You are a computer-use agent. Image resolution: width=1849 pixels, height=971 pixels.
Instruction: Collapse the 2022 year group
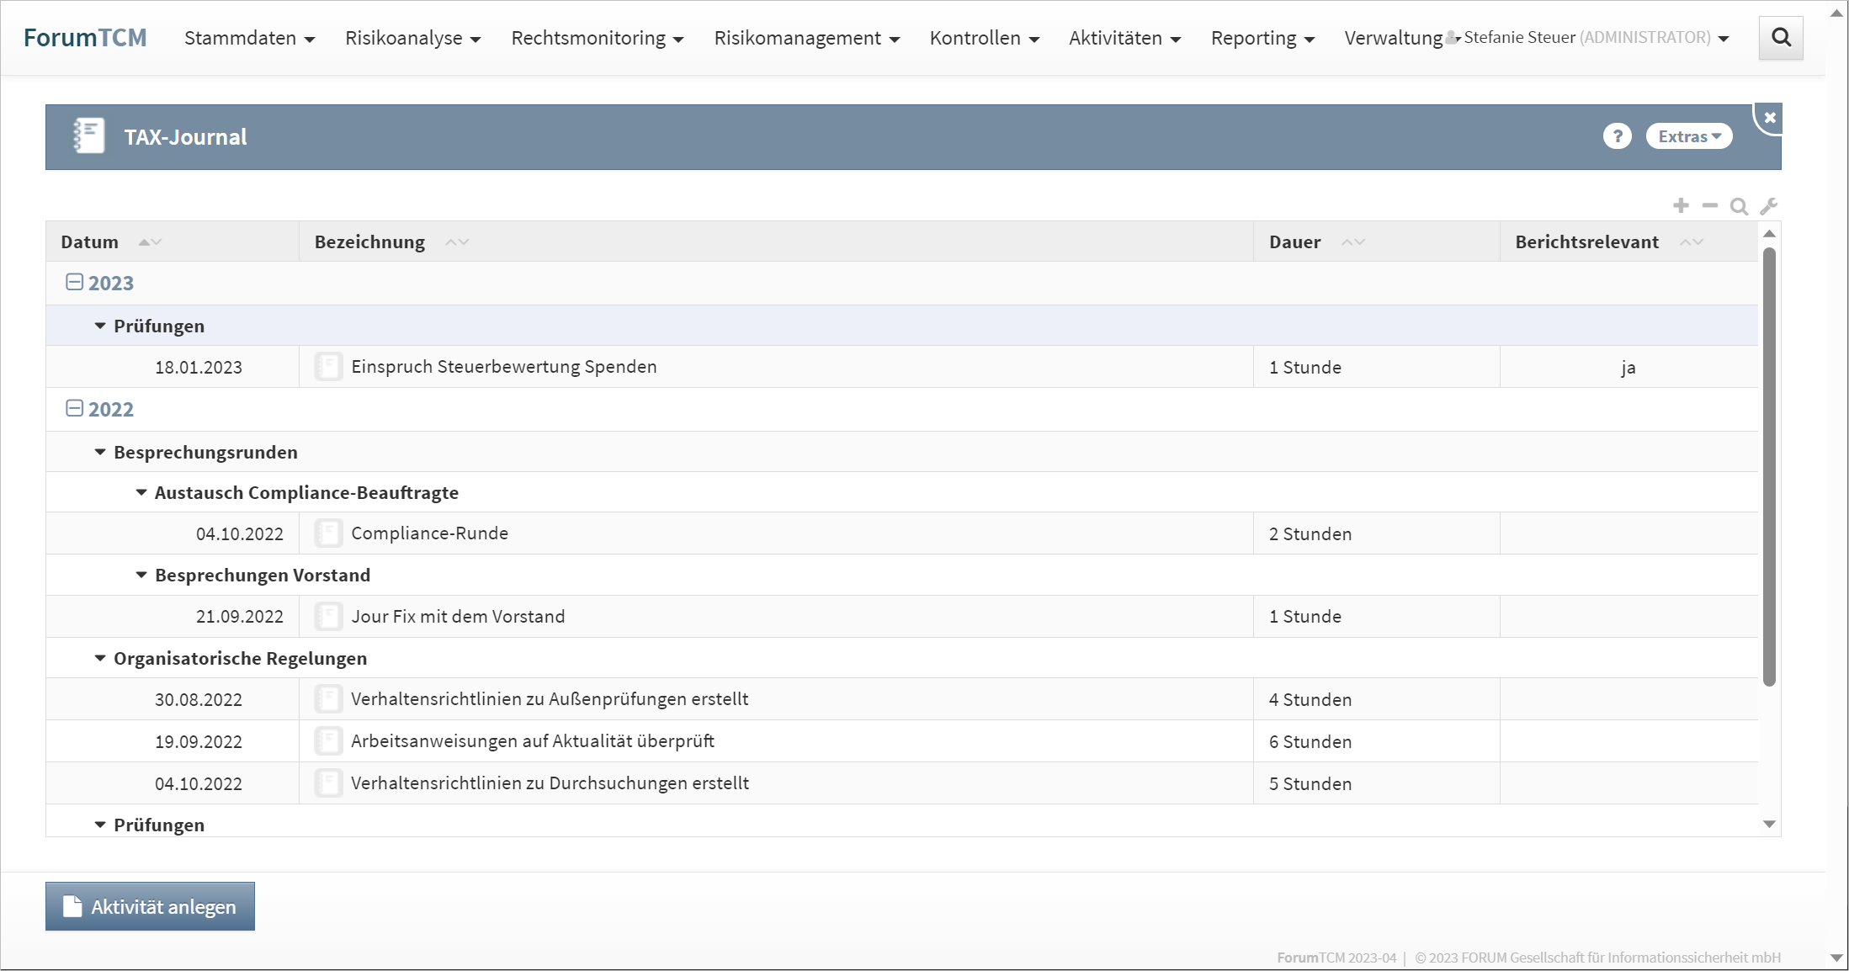pos(74,409)
